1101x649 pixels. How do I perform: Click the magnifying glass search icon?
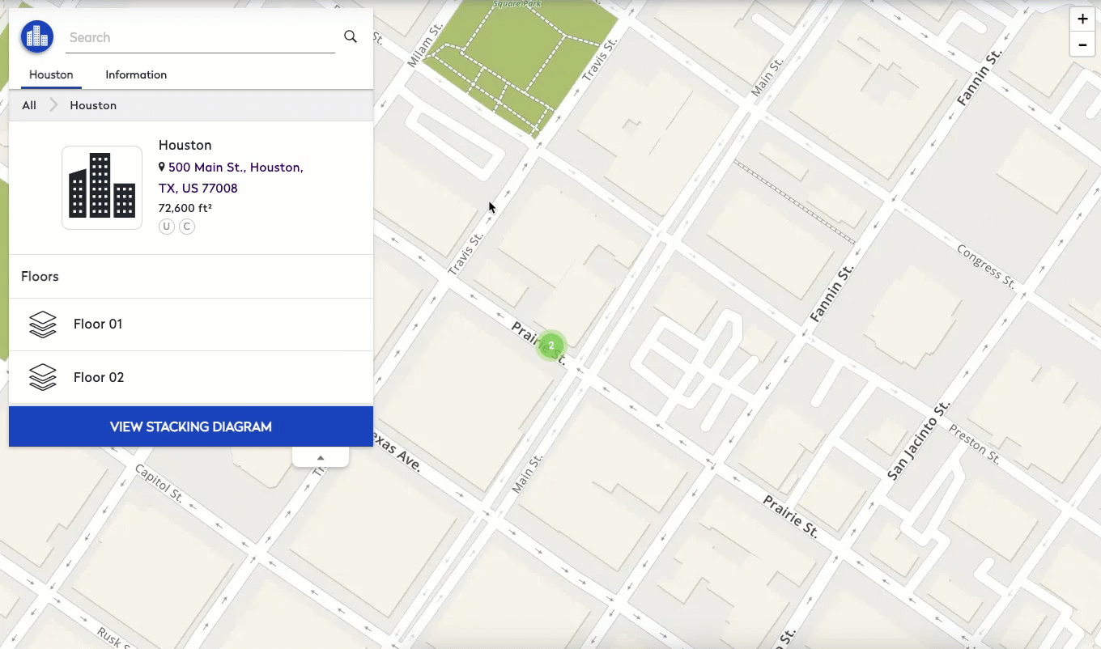(351, 36)
